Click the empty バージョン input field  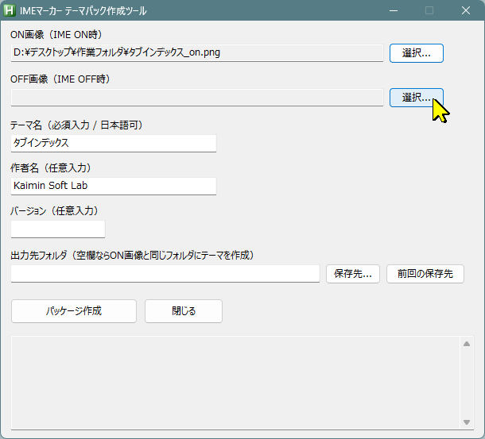coord(58,229)
